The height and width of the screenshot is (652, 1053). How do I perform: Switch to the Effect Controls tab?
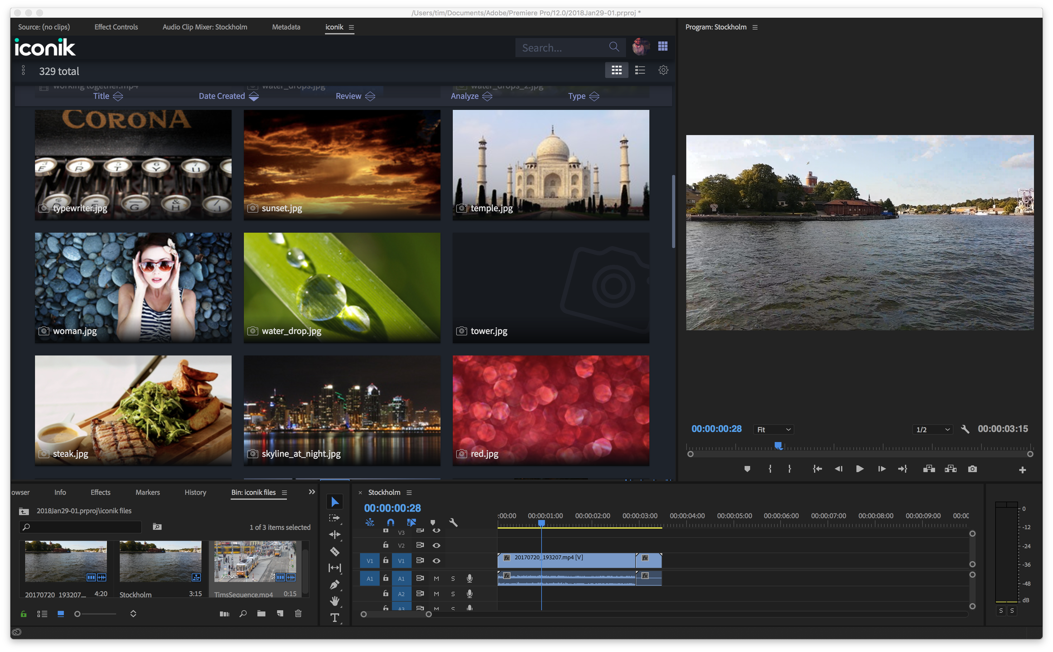[x=116, y=27]
